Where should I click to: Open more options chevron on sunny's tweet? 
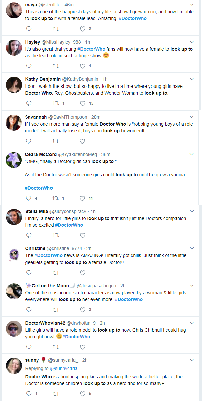pos(192,360)
